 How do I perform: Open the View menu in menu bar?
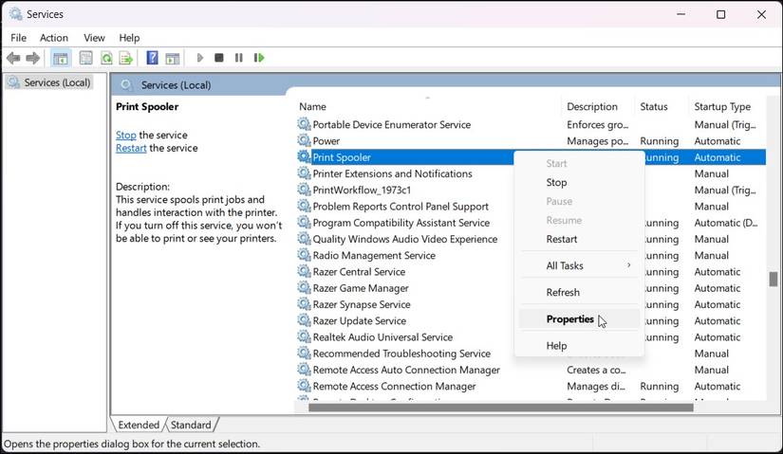tap(95, 38)
